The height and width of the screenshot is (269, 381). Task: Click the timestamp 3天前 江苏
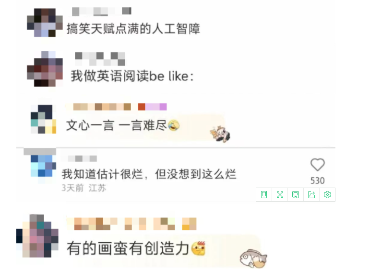[84, 188]
